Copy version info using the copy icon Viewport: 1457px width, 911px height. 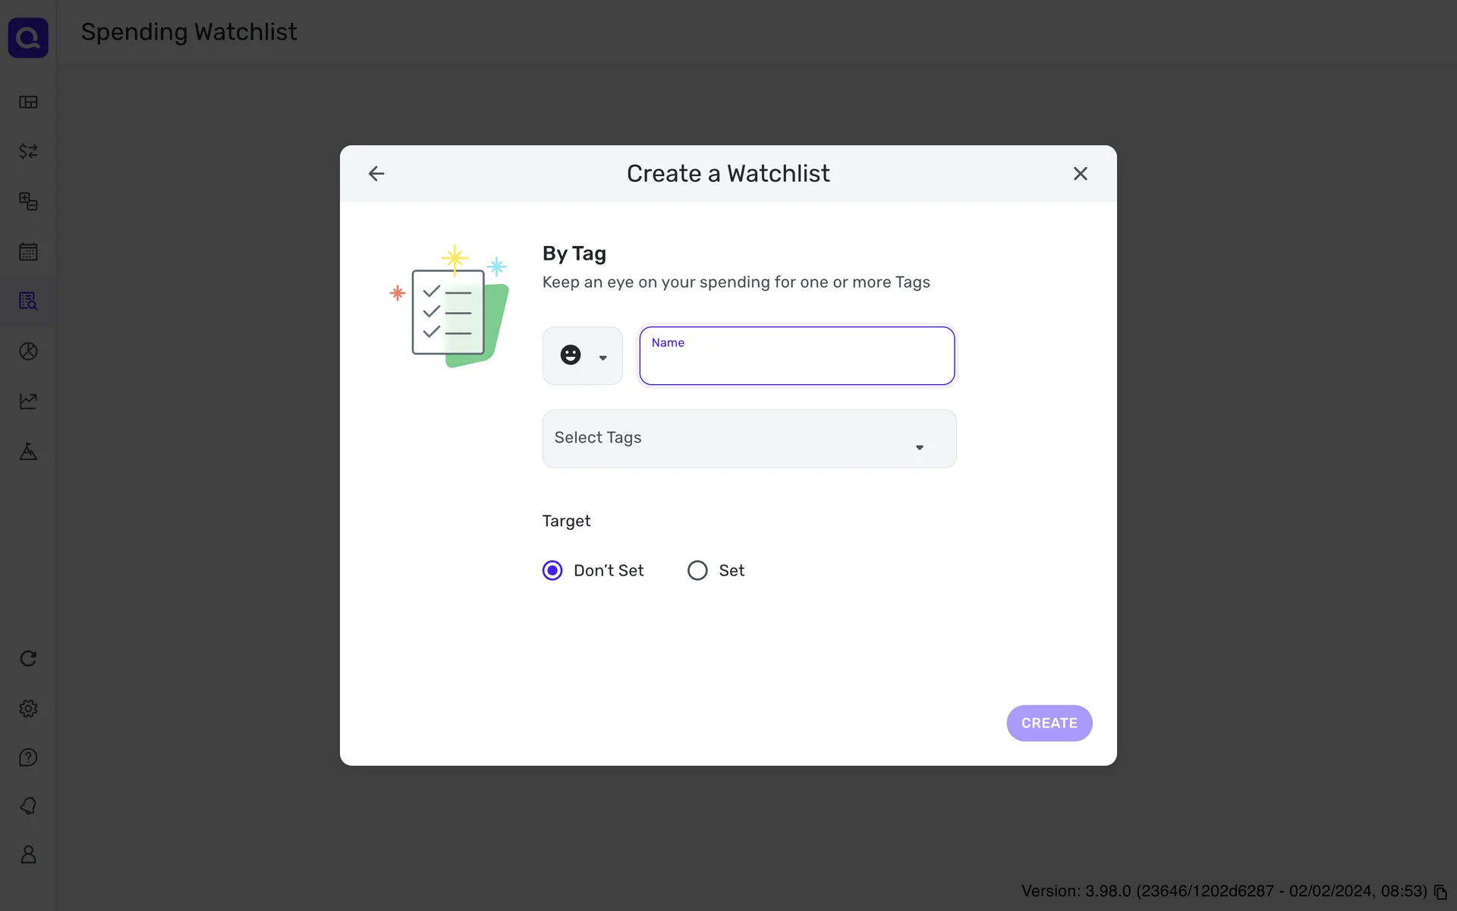pyautogui.click(x=1440, y=892)
